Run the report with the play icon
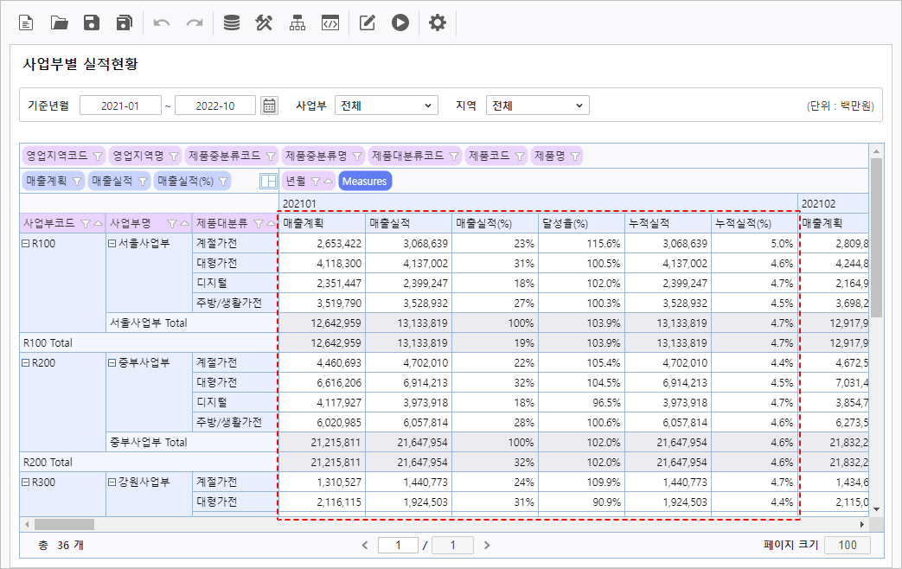Screen dimensions: 902x569 (x=400, y=23)
